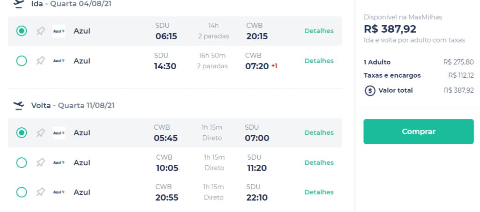Expand Detalhes for the 14:30 flight

point(319,61)
